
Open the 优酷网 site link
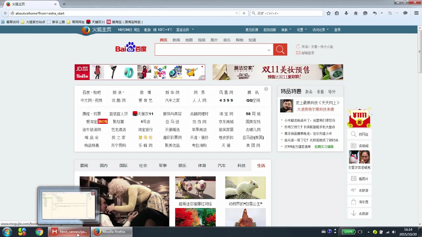[119, 100]
